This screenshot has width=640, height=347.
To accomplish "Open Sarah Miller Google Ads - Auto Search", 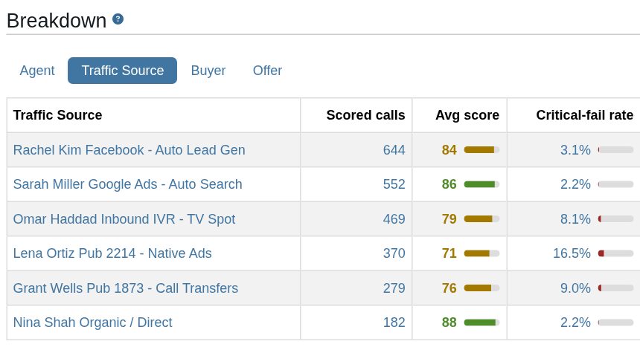I will 128,184.
